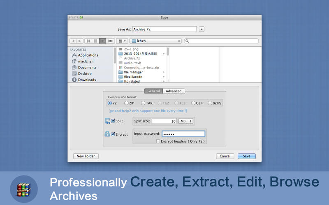Open Applications in Favorites sidebar
Screen dimensions: 329x205
(x=88, y=55)
